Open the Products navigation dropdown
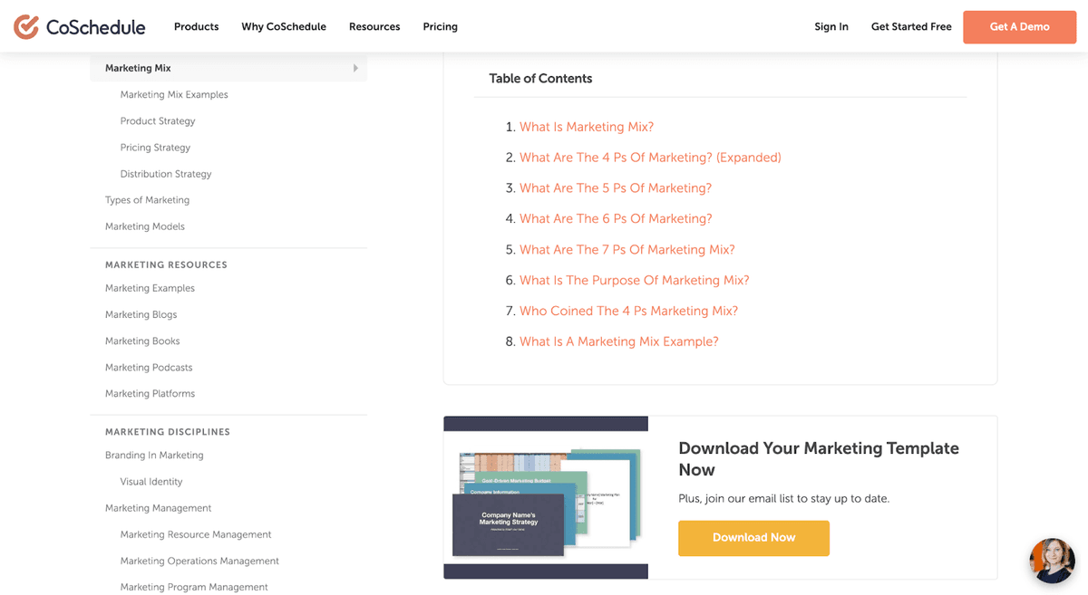The image size is (1088, 595). (x=196, y=26)
